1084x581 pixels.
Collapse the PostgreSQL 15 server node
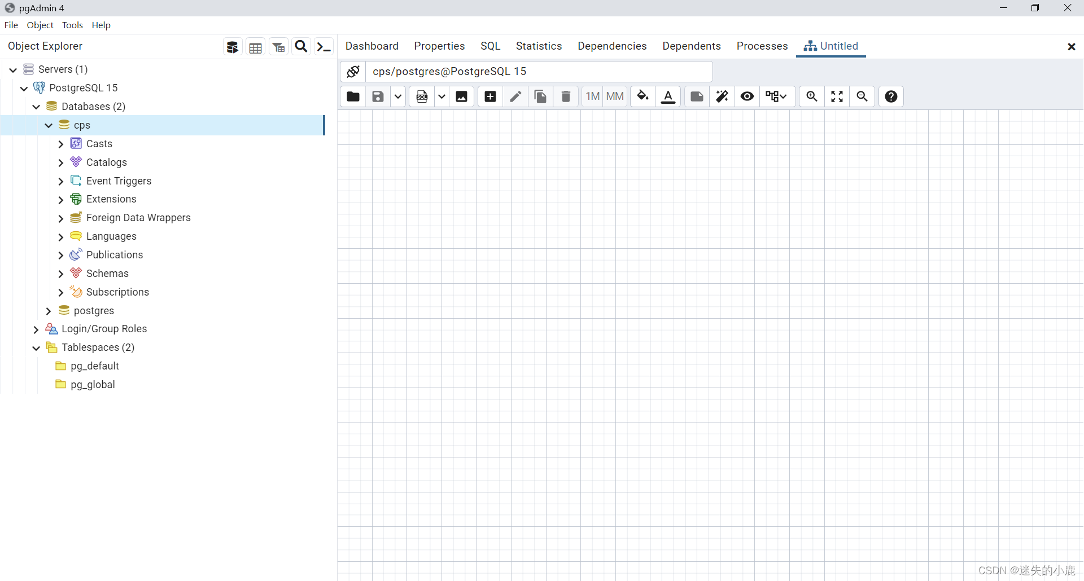[24, 89]
